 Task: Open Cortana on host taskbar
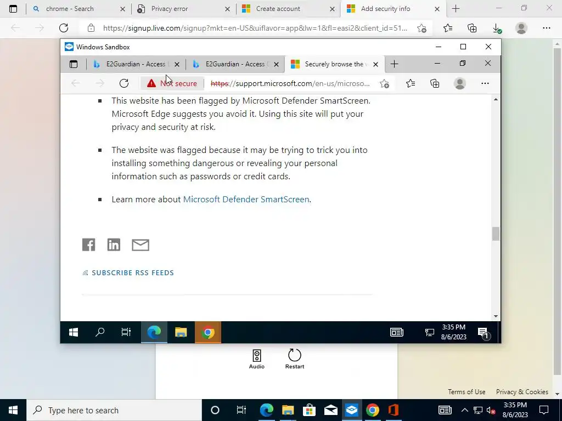pos(215,410)
